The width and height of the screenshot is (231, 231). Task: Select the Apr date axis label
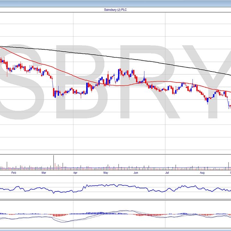click(75, 173)
